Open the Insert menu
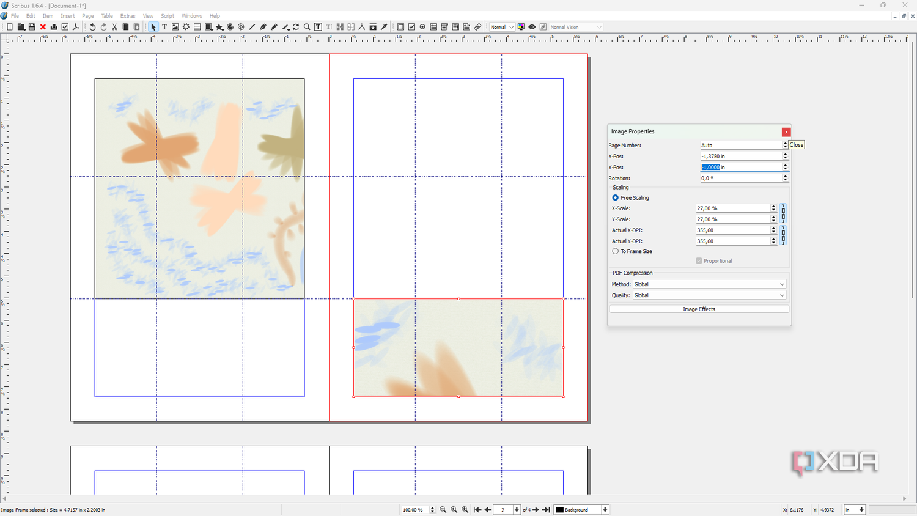Screen dimensions: 917x516 click(68, 16)
